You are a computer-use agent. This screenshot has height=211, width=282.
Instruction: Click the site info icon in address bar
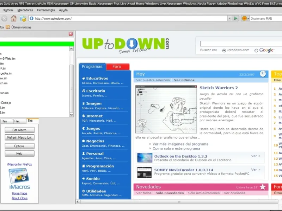pyautogui.click(x=31, y=18)
